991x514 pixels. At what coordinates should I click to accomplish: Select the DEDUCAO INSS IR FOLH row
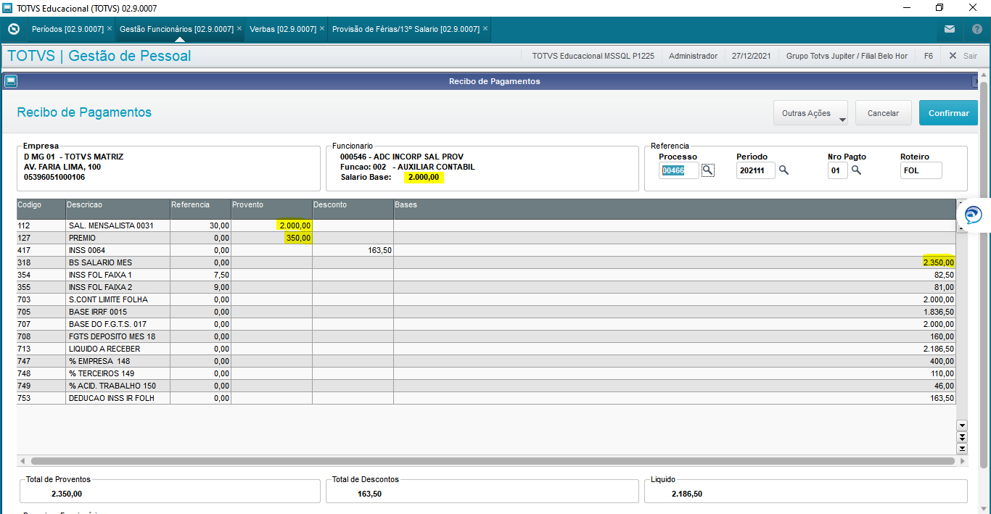pos(486,398)
